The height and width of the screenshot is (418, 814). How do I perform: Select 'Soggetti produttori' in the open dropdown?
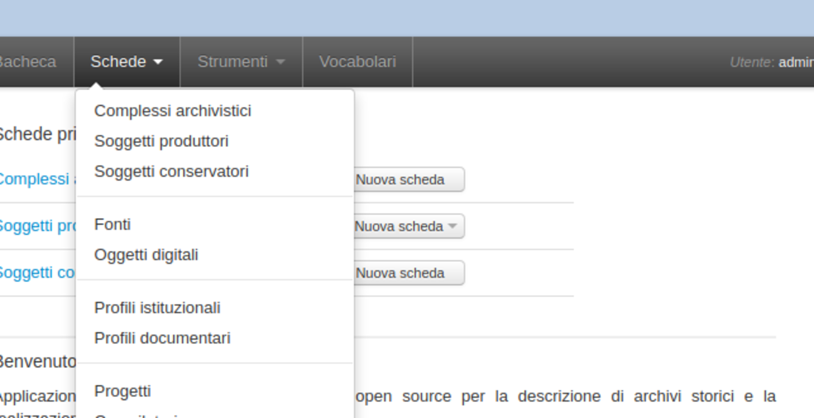click(162, 140)
